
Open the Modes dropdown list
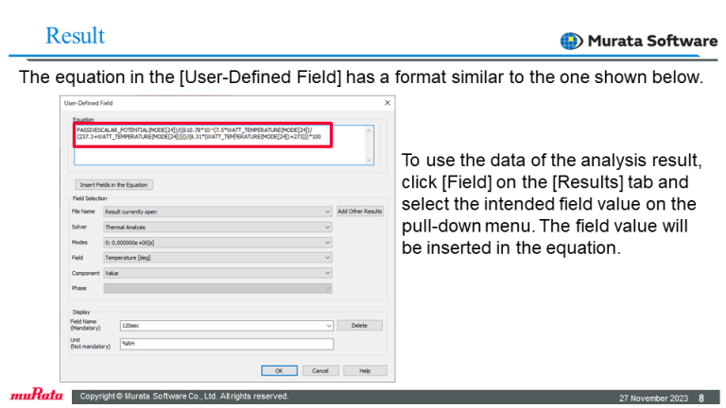click(x=217, y=243)
